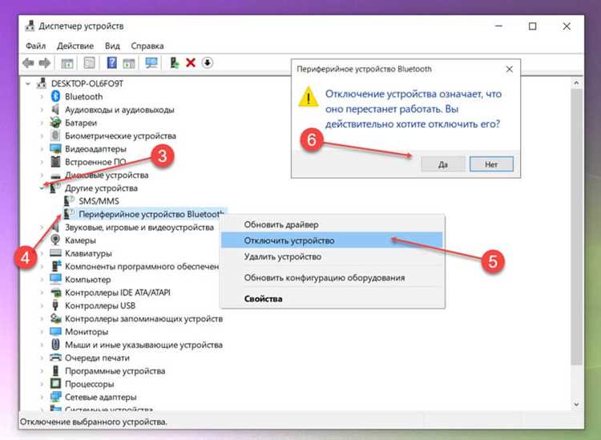The height and width of the screenshot is (440, 601).
Task: Click the red X uninstall device toolbar icon
Action: tap(191, 63)
